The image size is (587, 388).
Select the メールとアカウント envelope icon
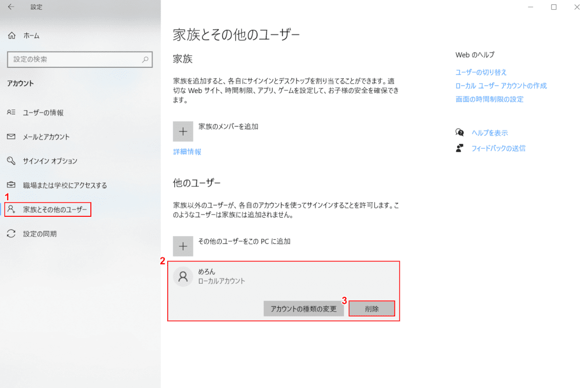coord(12,137)
